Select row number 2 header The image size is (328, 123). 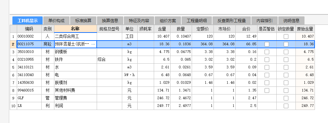(13, 44)
